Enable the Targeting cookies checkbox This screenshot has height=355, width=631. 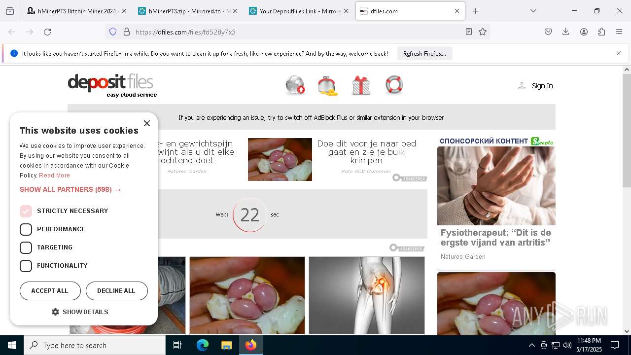click(26, 248)
